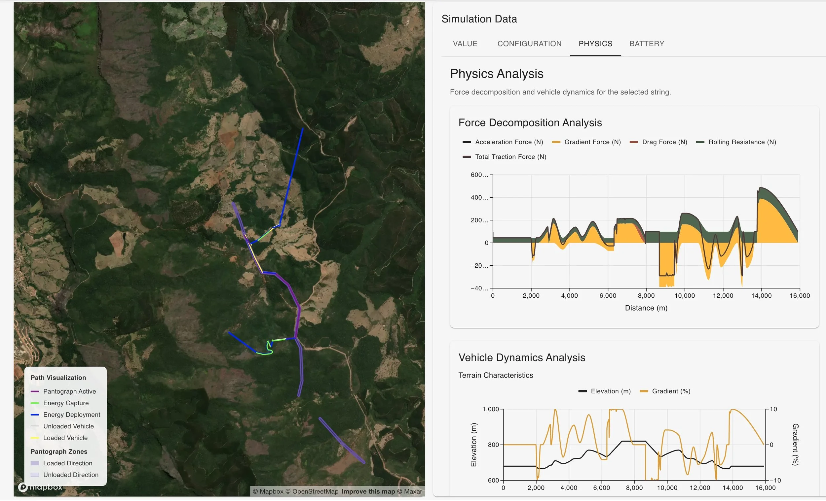Toggle Gradient Force legend marker
Image resolution: width=826 pixels, height=501 pixels.
click(556, 142)
